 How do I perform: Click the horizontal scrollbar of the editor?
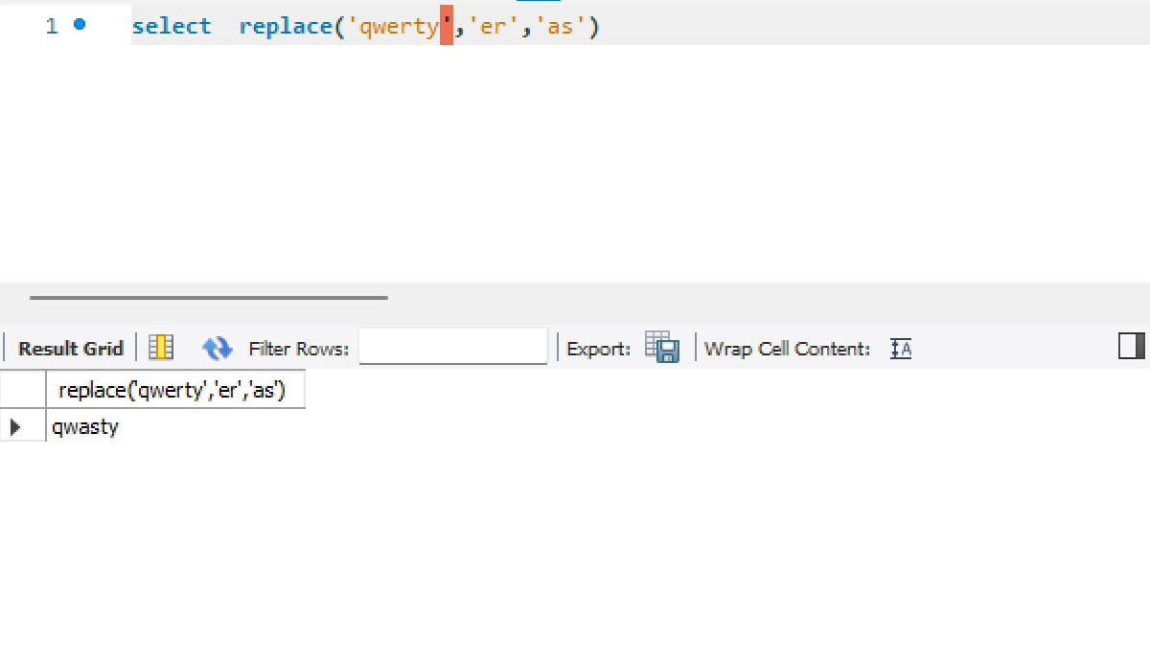(209, 298)
